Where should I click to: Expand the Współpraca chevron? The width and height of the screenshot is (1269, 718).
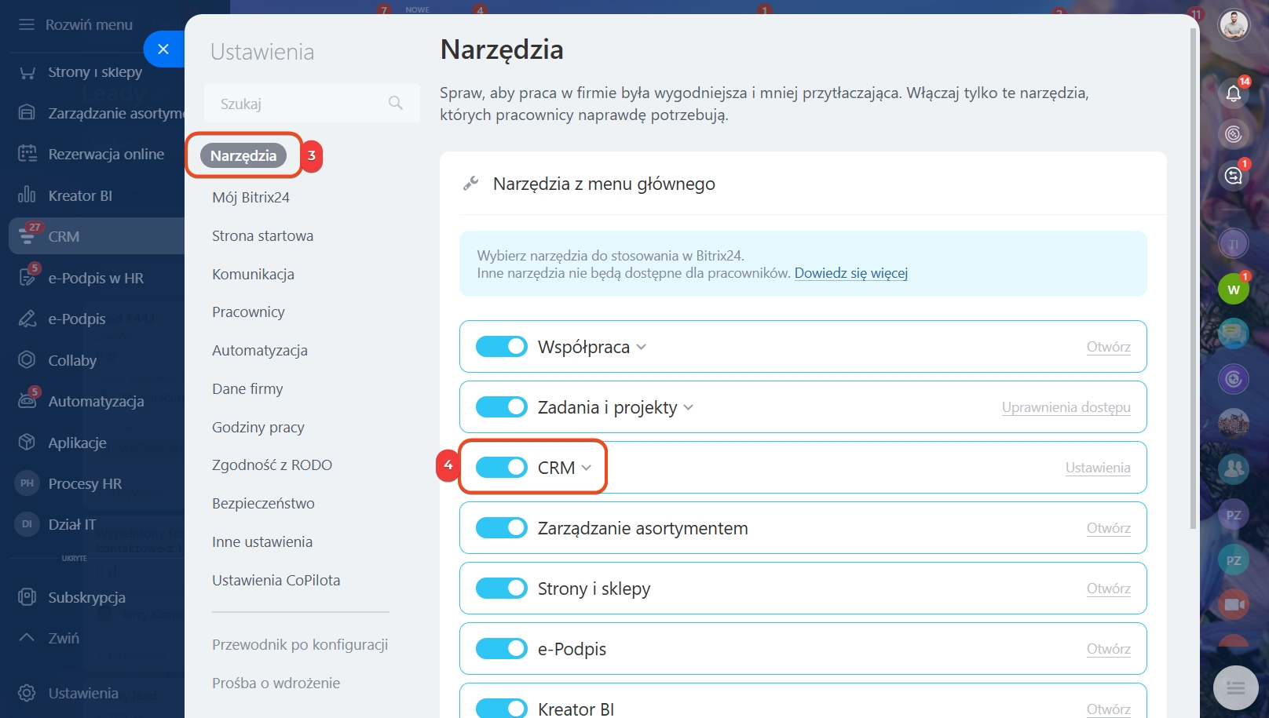click(641, 347)
